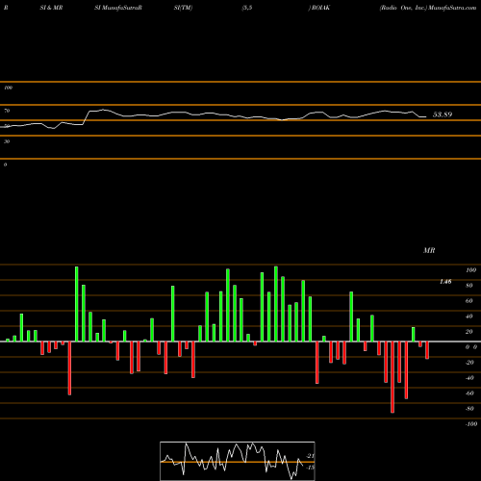Click the ROIAK ticker symbol in the header
Screen dimensions: 481x481
[320, 8]
